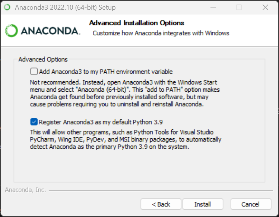Click the Anaconda setup title bar icon
The image size is (279, 217).
(7, 7)
